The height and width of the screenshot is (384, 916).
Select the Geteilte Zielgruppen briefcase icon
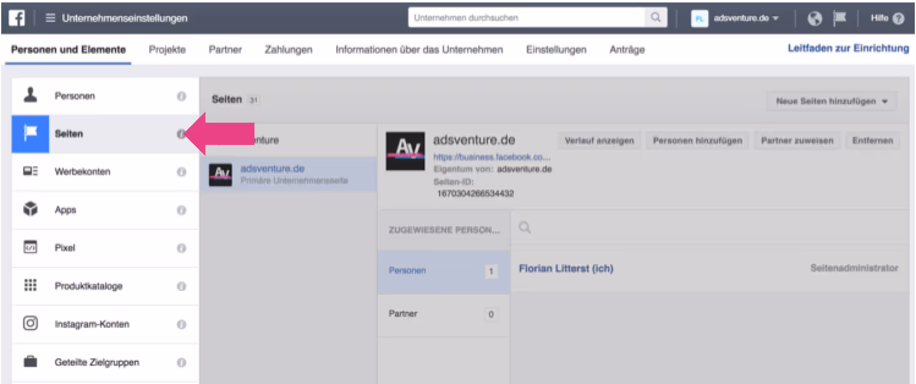pos(31,362)
